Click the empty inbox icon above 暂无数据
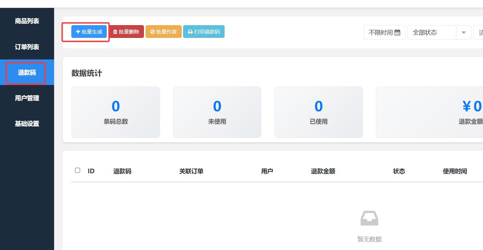 (369, 218)
